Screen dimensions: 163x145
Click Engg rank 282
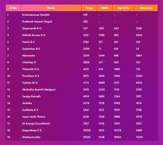pos(85,22)
